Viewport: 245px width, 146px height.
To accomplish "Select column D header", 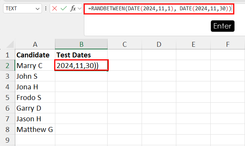I will point(159,44).
